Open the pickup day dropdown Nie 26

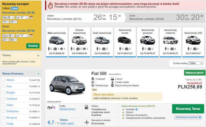tap(9, 17)
